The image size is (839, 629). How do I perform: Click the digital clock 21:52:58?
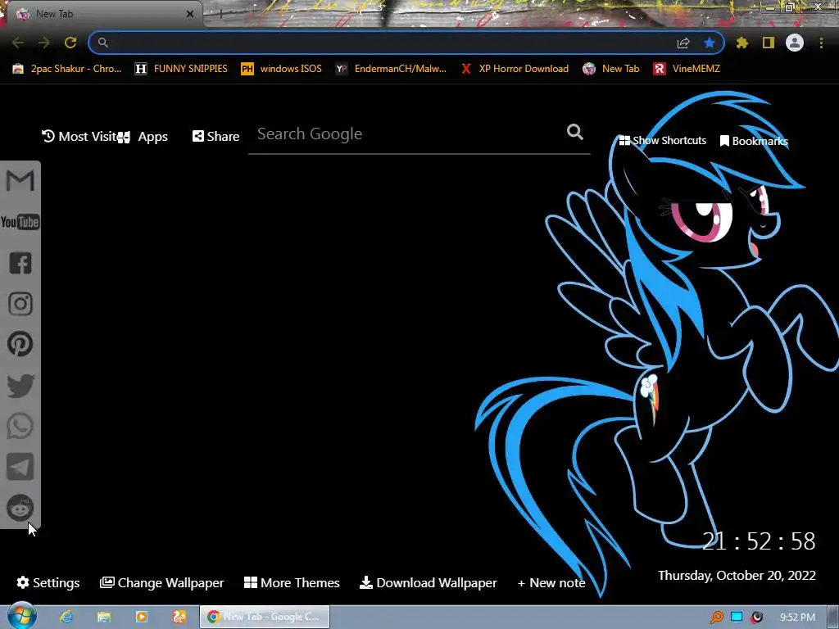coord(759,541)
